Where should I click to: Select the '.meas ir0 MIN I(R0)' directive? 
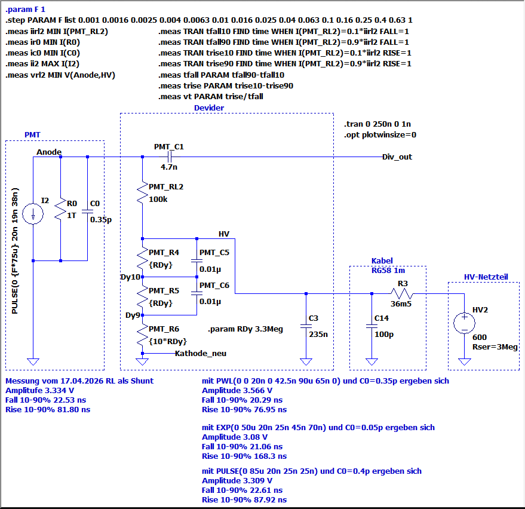(x=42, y=42)
